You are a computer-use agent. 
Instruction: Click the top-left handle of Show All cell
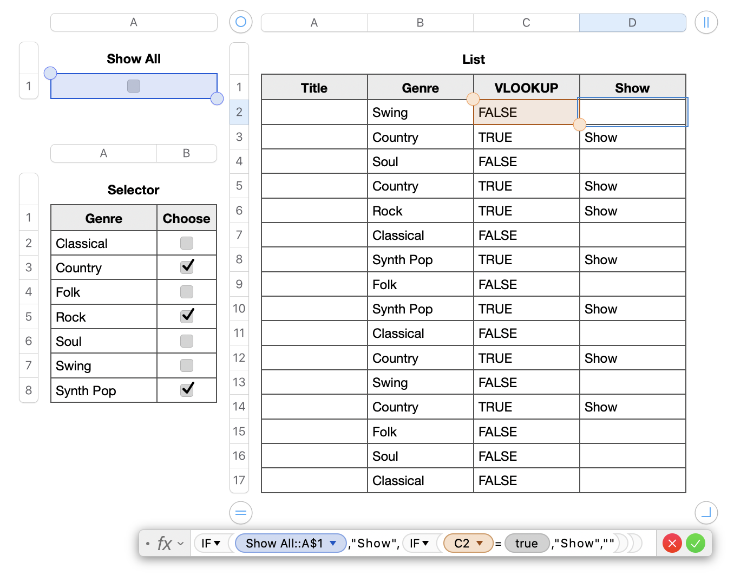(x=50, y=73)
